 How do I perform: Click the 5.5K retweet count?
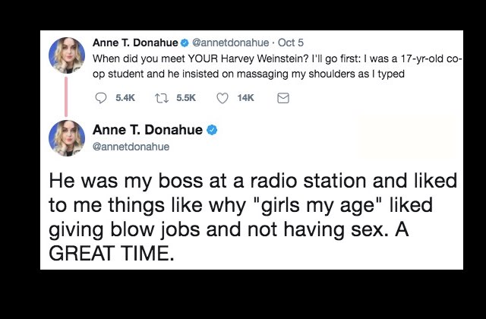[x=186, y=98]
